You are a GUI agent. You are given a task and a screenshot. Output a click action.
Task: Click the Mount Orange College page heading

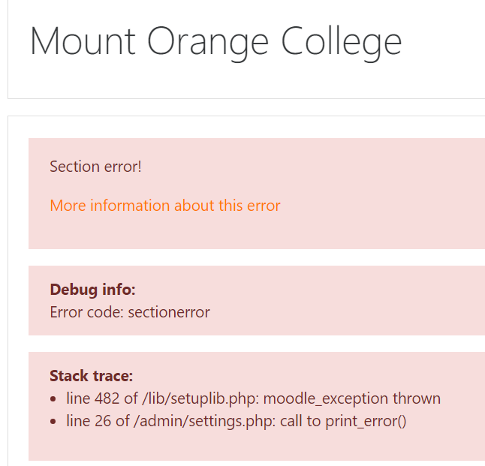pyautogui.click(x=216, y=42)
